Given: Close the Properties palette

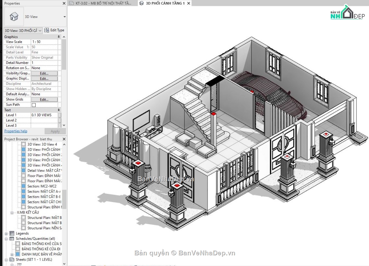Looking at the screenshot, I should tap(64, 3).
